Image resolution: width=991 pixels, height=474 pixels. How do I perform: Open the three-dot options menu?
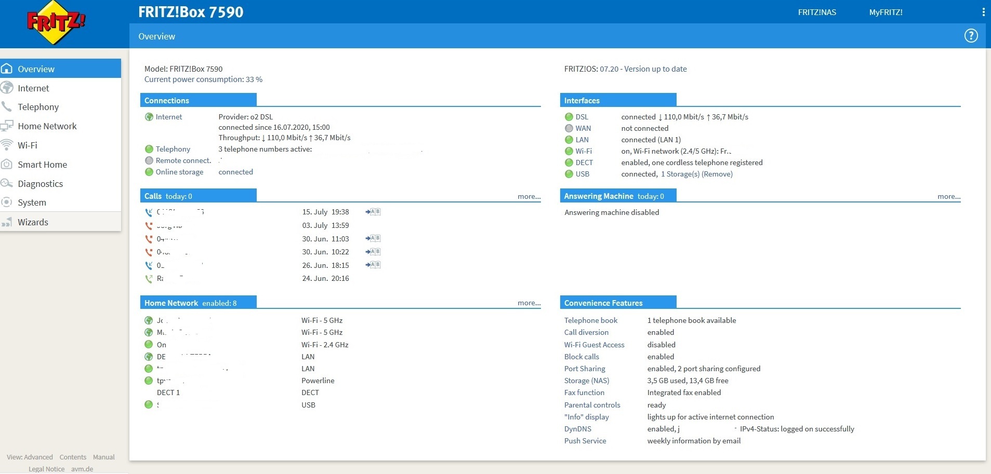[983, 12]
